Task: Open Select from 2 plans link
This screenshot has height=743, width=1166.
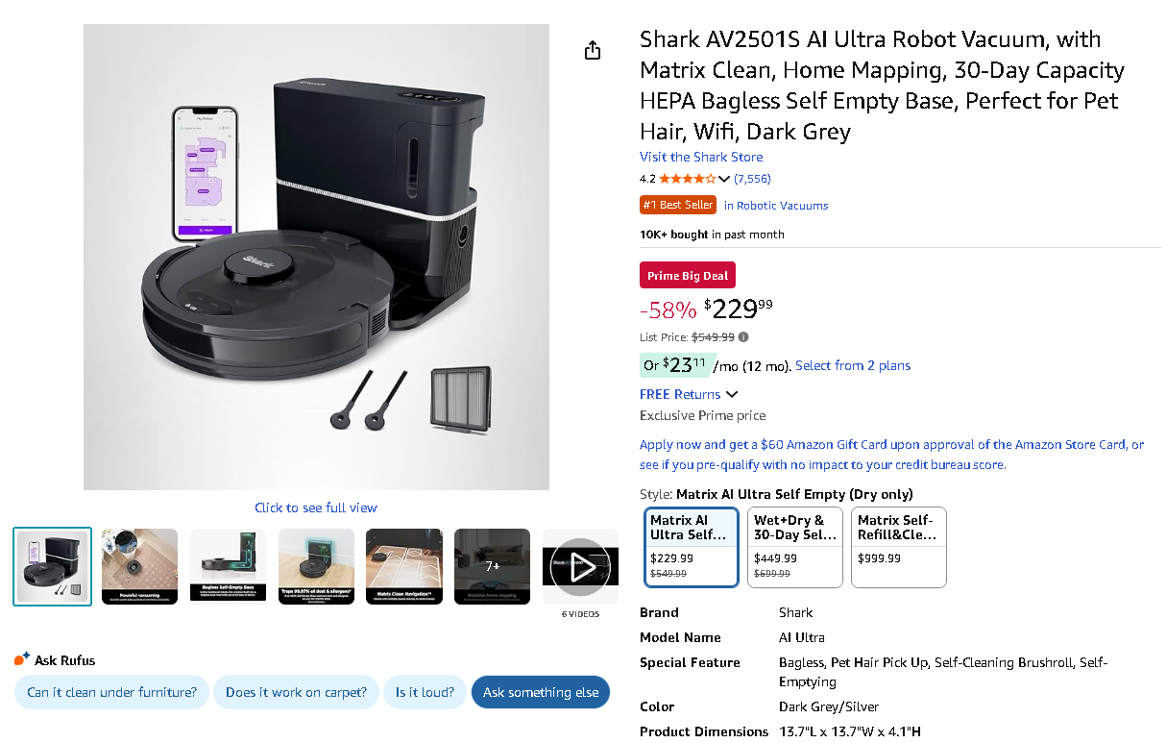Action: point(853,365)
